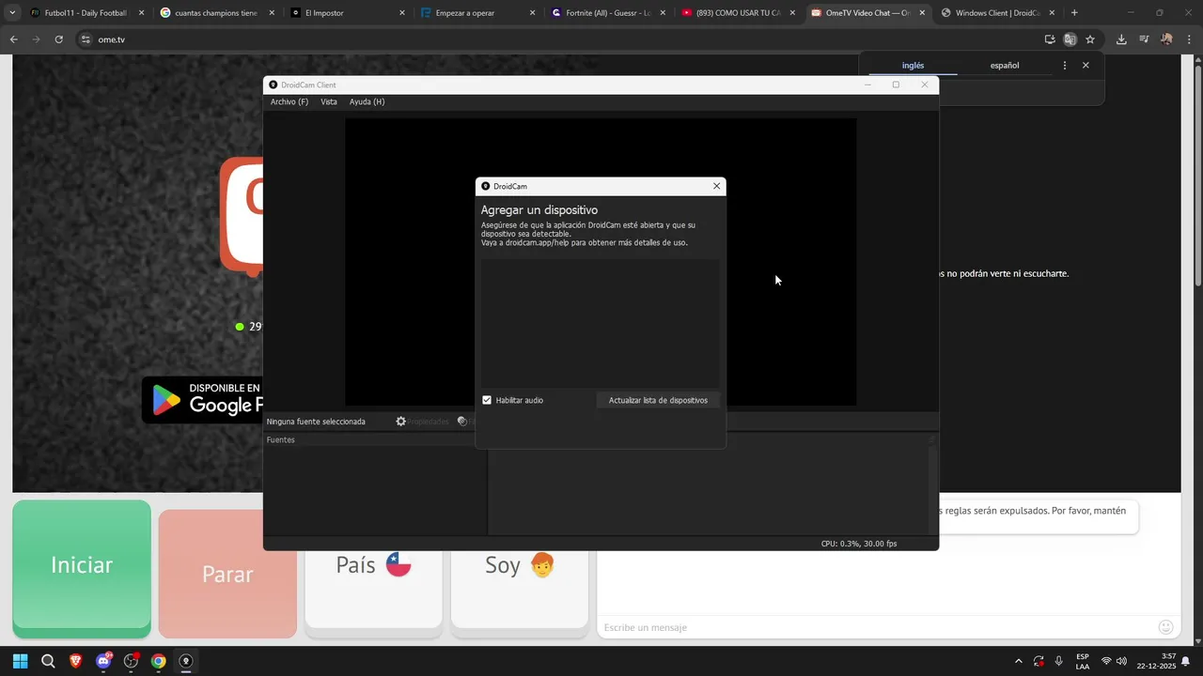The image size is (1203, 676).
Task: Open a new browser tab
Action: click(x=1074, y=13)
